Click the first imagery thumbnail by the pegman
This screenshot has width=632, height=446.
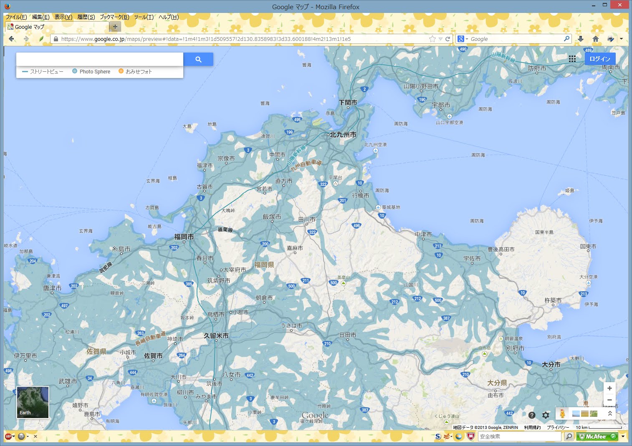[x=576, y=413]
